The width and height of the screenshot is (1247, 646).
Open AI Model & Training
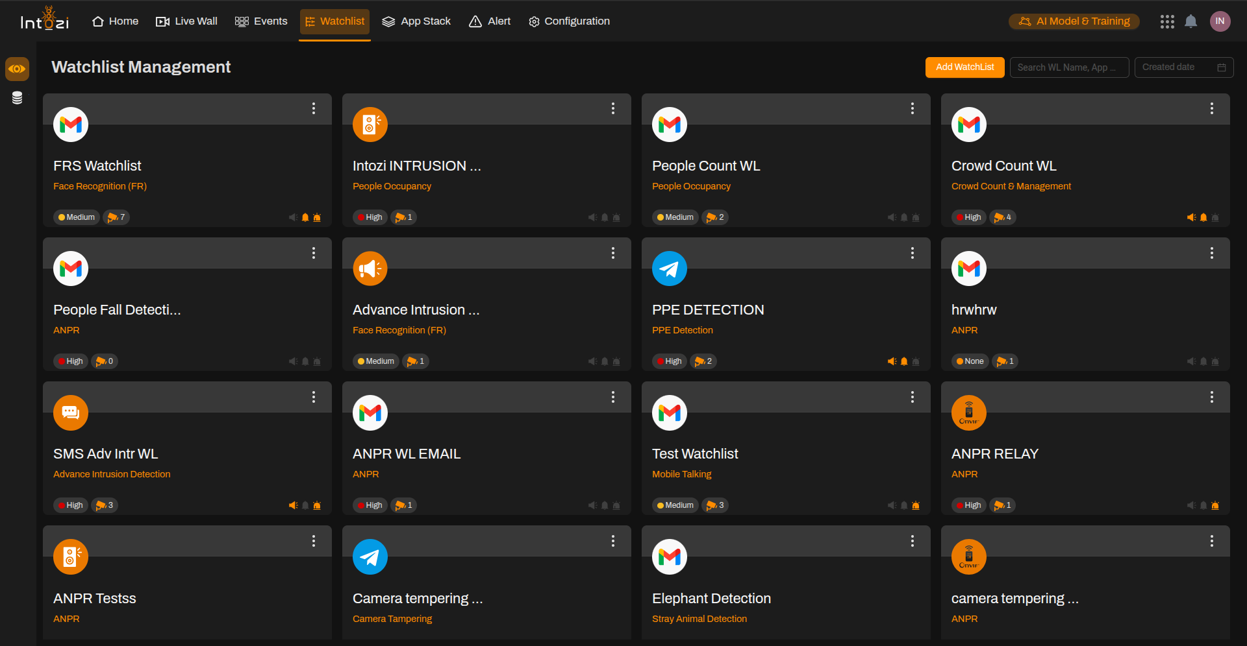pos(1074,21)
